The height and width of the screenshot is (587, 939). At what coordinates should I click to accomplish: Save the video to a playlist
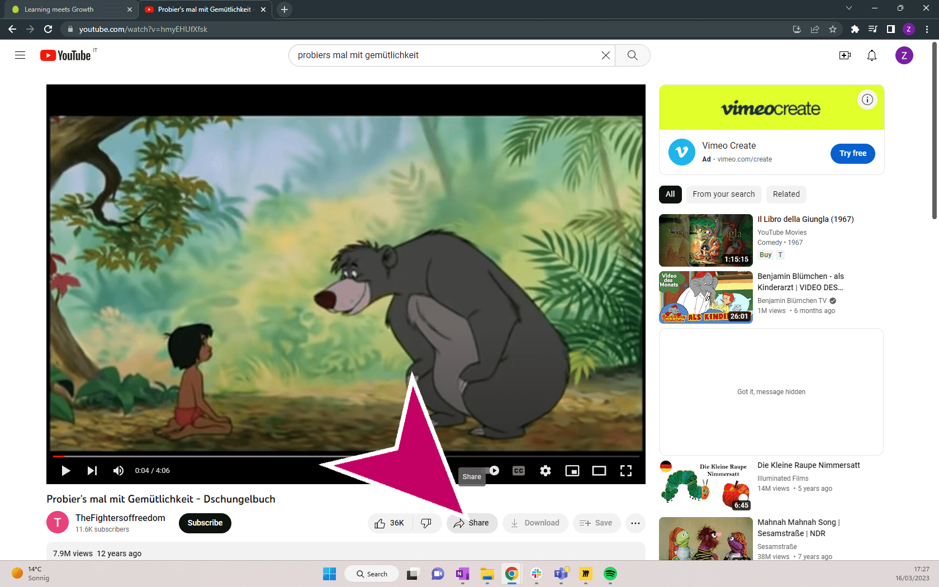point(596,523)
